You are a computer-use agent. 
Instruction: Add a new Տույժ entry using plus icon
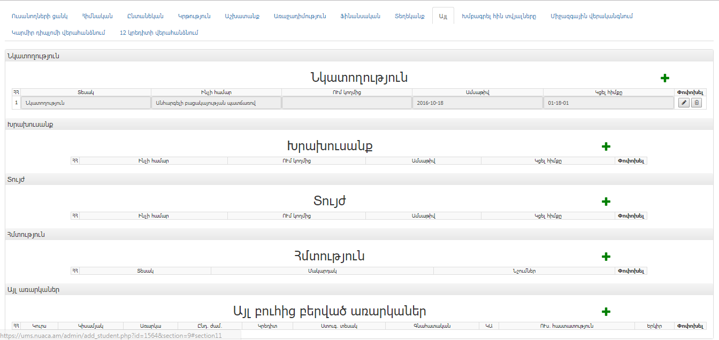(x=606, y=202)
